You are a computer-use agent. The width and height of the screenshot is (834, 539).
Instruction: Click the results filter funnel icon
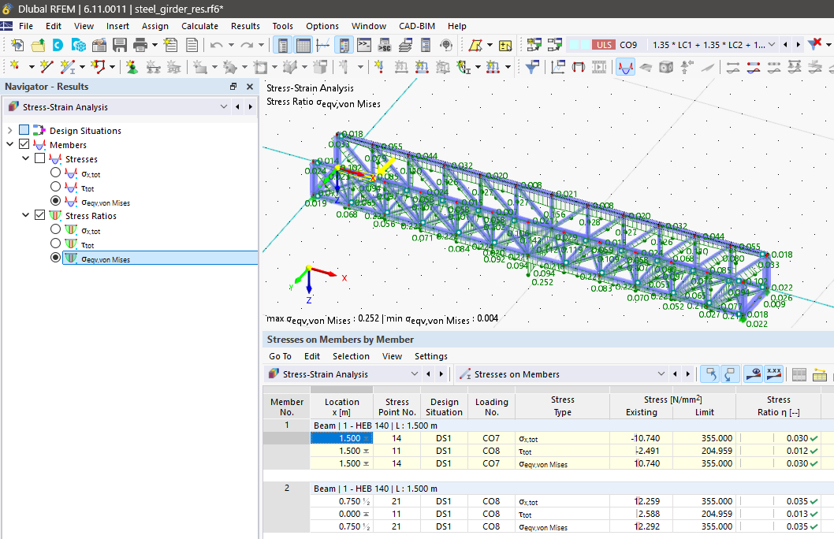pyautogui.click(x=534, y=68)
